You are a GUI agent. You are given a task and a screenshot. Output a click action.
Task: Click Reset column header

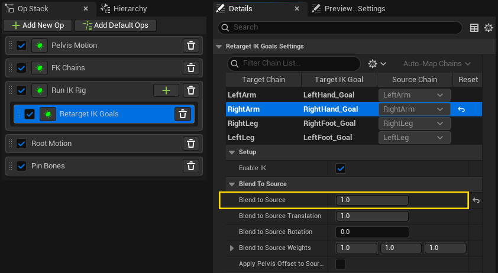[468, 80]
